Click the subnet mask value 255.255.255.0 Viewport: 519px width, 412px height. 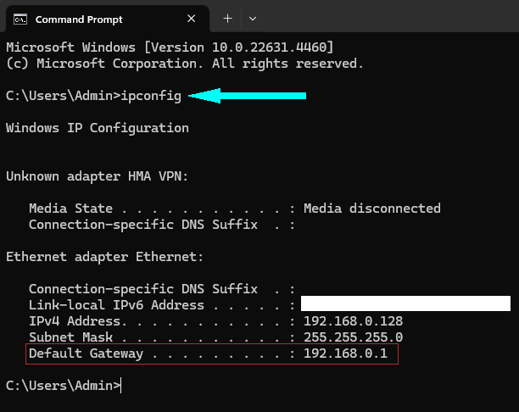(352, 337)
